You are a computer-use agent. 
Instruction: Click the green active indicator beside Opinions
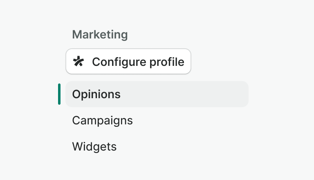tap(59, 94)
